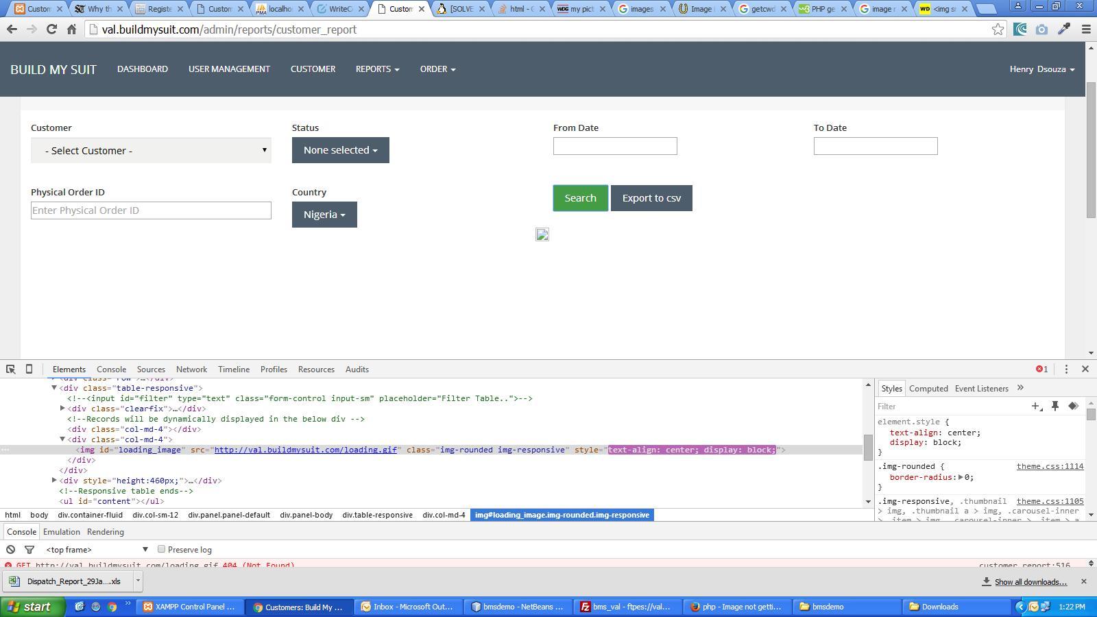The width and height of the screenshot is (1097, 617).
Task: Open the Select Customer dropdown
Action: click(151, 150)
